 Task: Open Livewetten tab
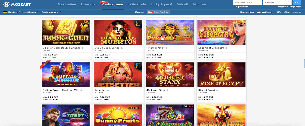coord(89,4)
